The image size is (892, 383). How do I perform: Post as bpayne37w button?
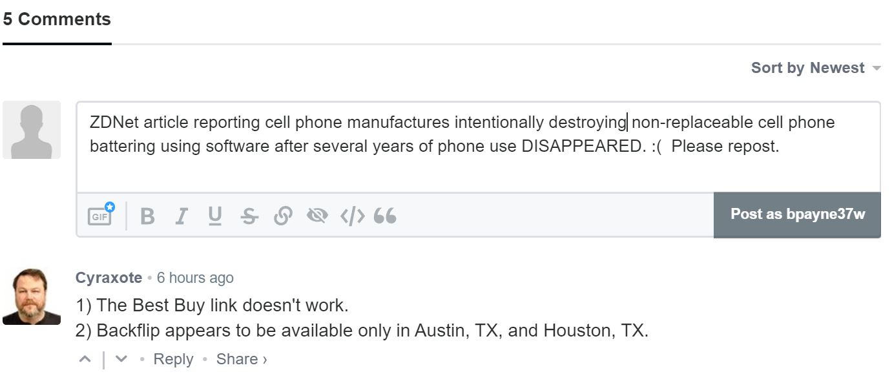[x=797, y=214]
